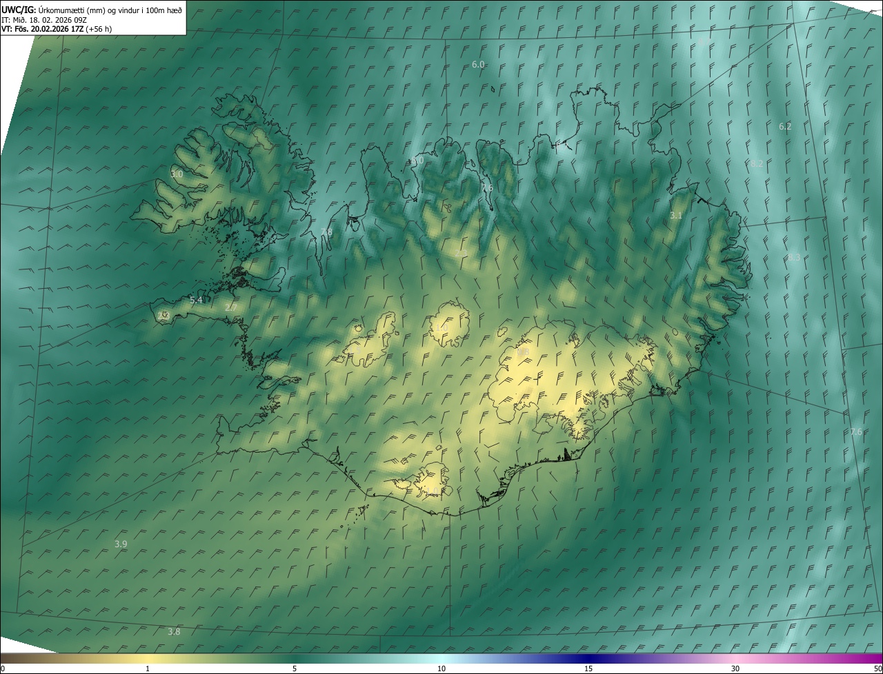
Task: Click the 3.8 value label on the map
Action: pos(174,631)
